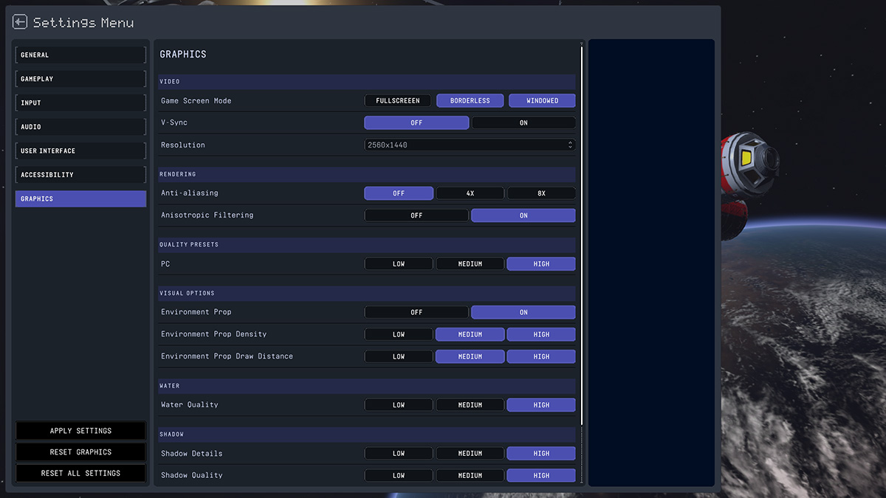Choose 8X Anti-aliasing
886x498 pixels.
click(541, 193)
